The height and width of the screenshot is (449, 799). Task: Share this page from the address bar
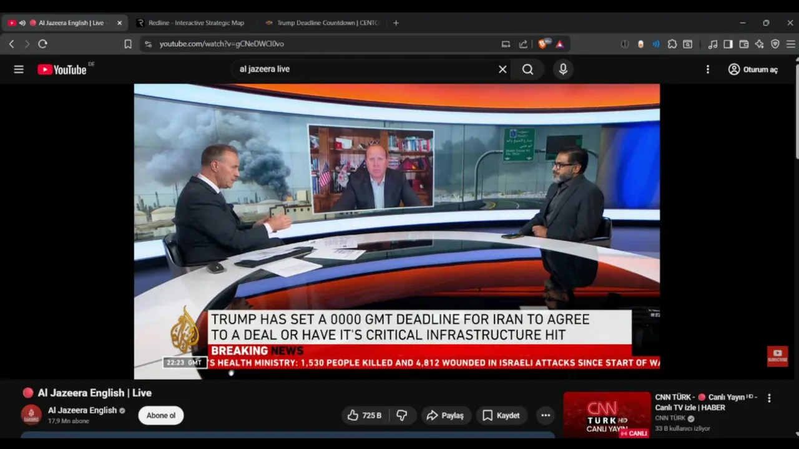523,44
